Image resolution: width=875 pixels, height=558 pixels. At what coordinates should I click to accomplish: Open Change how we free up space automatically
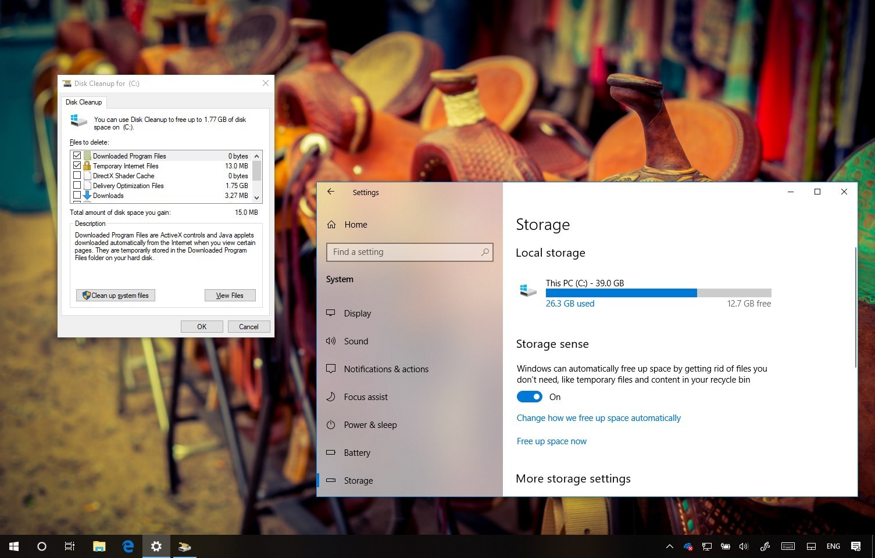click(x=598, y=418)
